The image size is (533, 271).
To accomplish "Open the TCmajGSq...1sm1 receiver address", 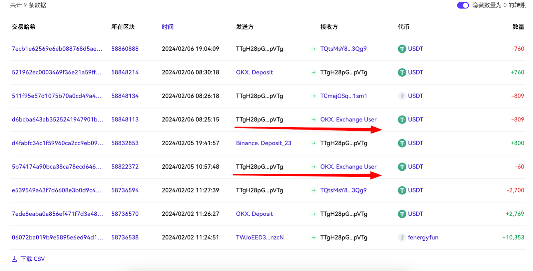I will pos(343,96).
